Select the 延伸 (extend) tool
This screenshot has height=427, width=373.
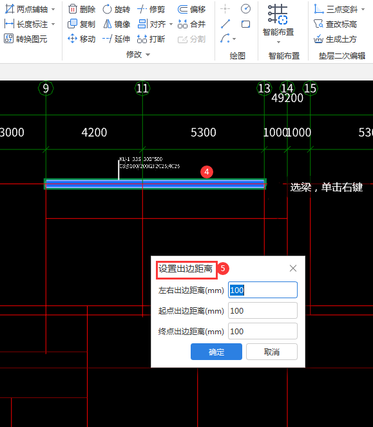[117, 39]
